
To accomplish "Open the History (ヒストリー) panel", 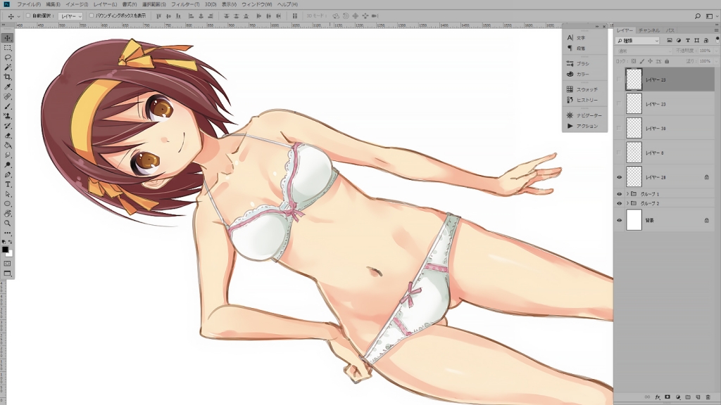I will click(587, 100).
